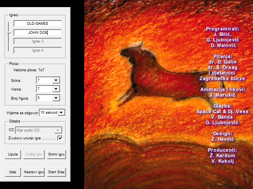
Task: Click the Broj figura value showing 5
Action: tap(45, 98)
